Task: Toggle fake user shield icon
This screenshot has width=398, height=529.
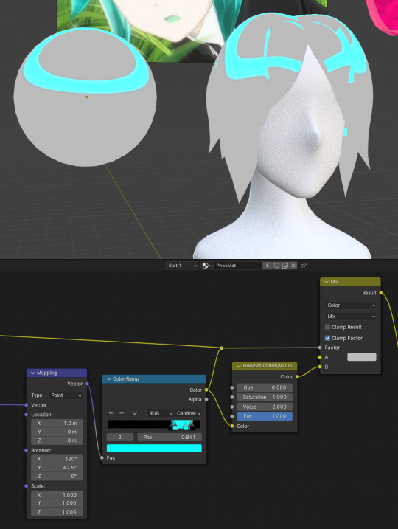Action: tap(276, 266)
